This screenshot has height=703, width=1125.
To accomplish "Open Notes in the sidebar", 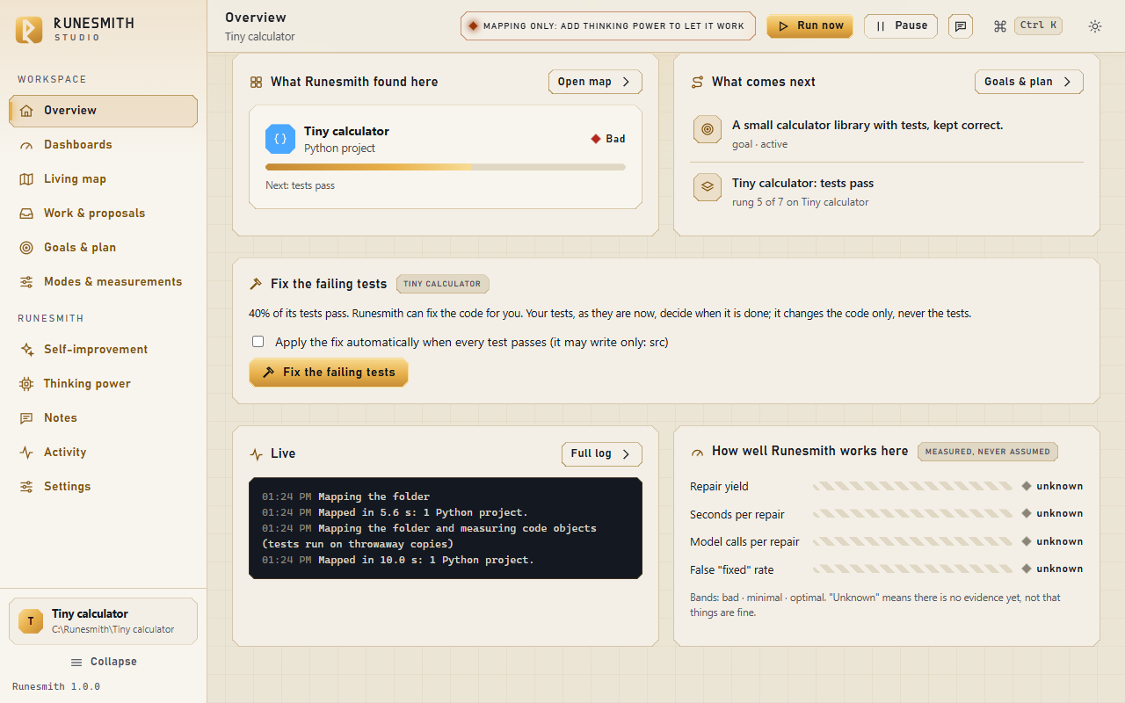I will coord(103,418).
